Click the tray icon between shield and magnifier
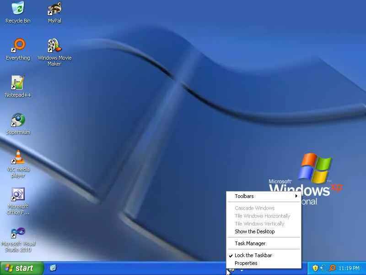Image resolution: width=366 pixels, height=275 pixels. click(323, 268)
